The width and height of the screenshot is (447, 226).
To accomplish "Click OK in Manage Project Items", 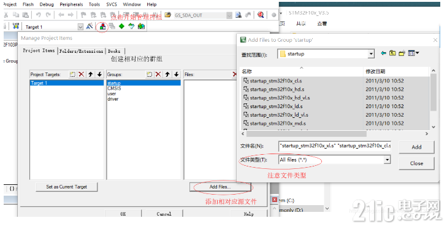I will click(123, 214).
